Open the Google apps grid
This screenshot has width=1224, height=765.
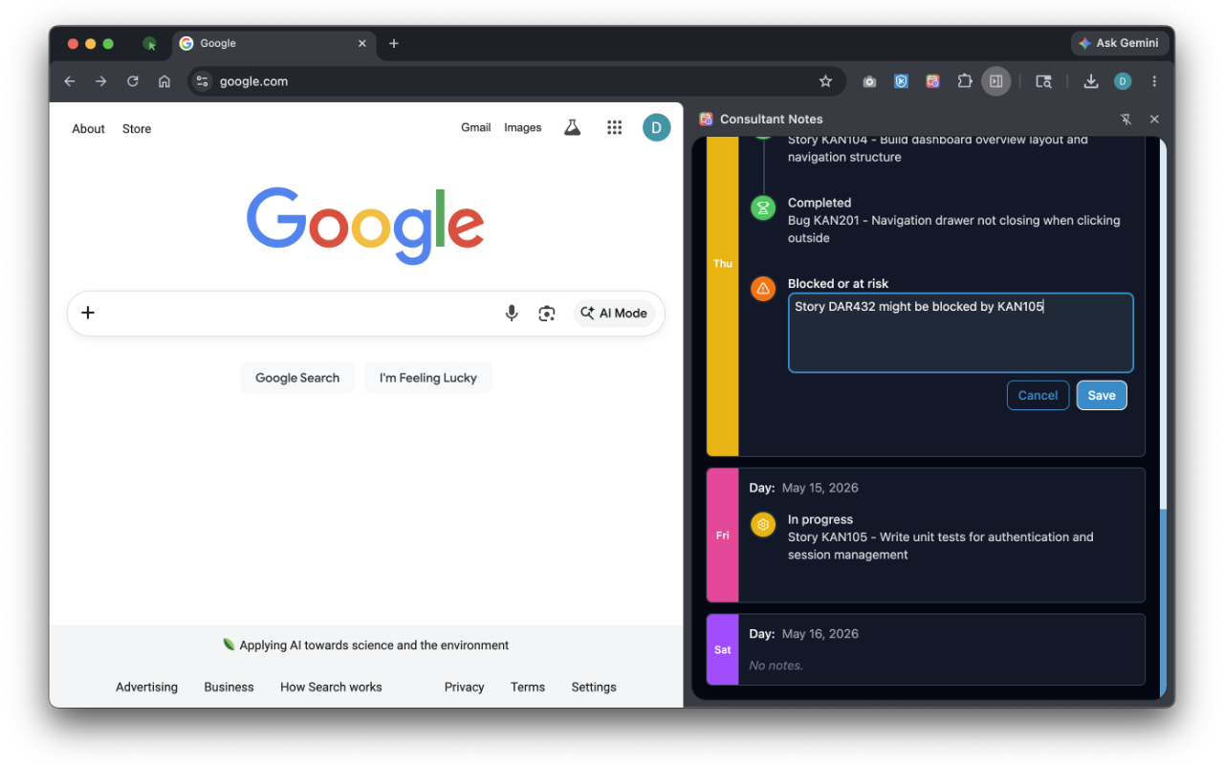click(x=615, y=127)
